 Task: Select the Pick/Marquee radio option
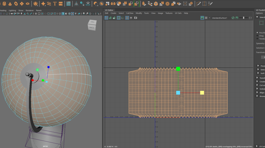(257, 33)
